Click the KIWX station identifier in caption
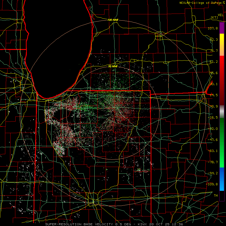 tap(143, 224)
